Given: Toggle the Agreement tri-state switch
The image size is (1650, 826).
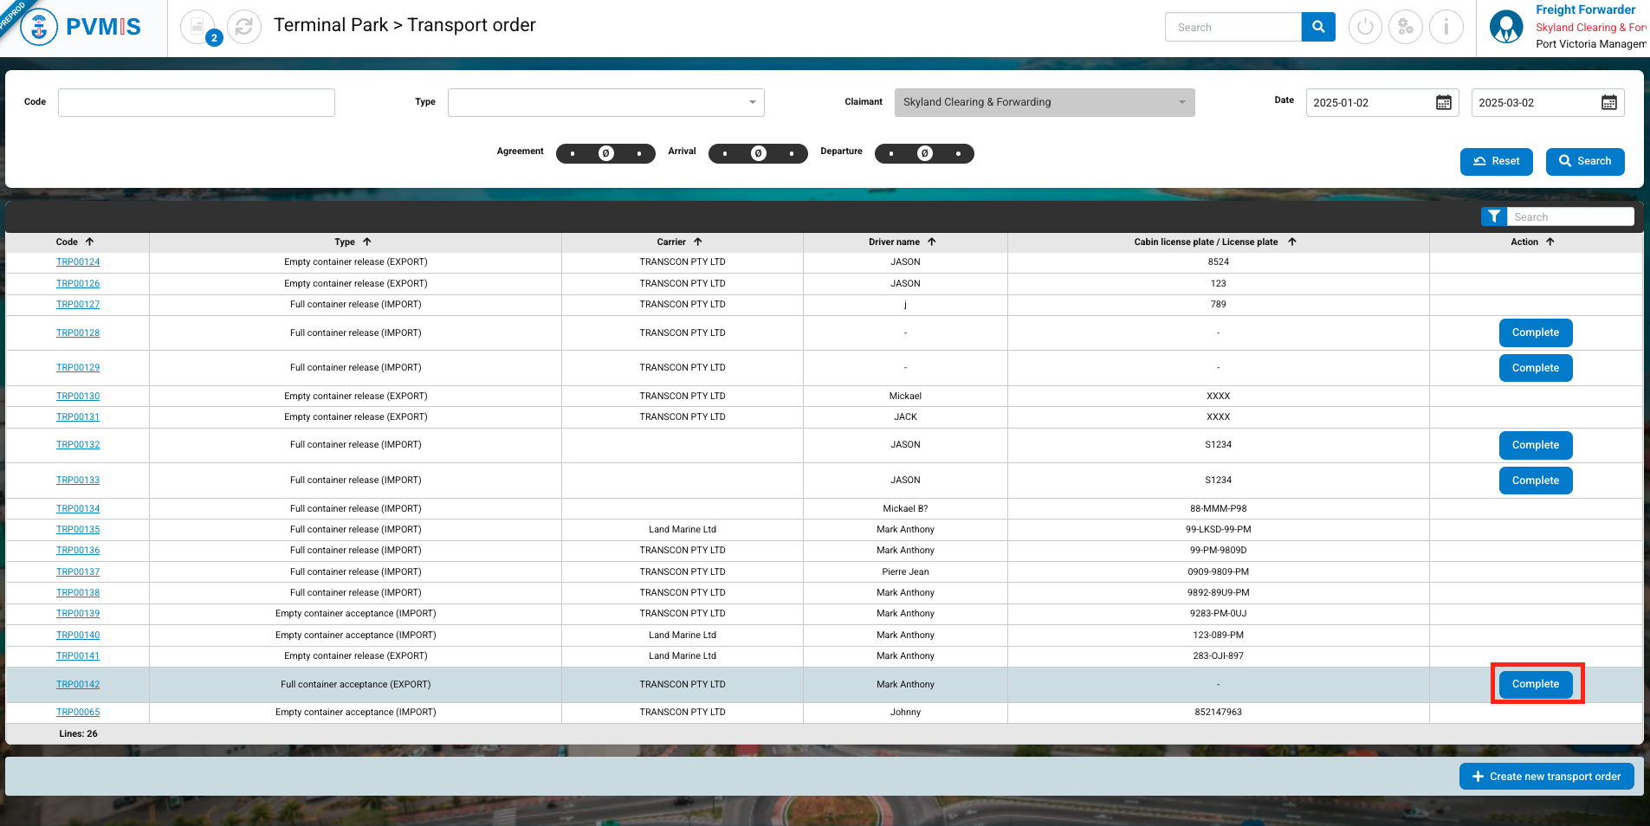Looking at the screenshot, I should (x=605, y=153).
